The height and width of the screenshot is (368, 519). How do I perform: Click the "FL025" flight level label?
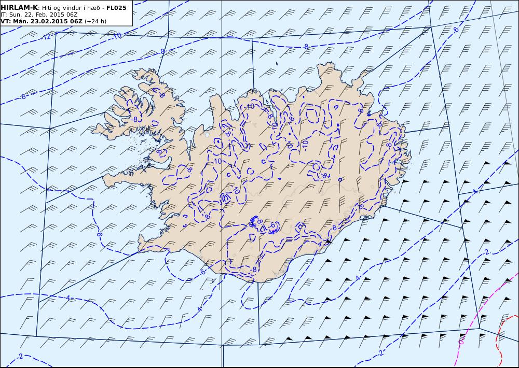tap(116, 8)
